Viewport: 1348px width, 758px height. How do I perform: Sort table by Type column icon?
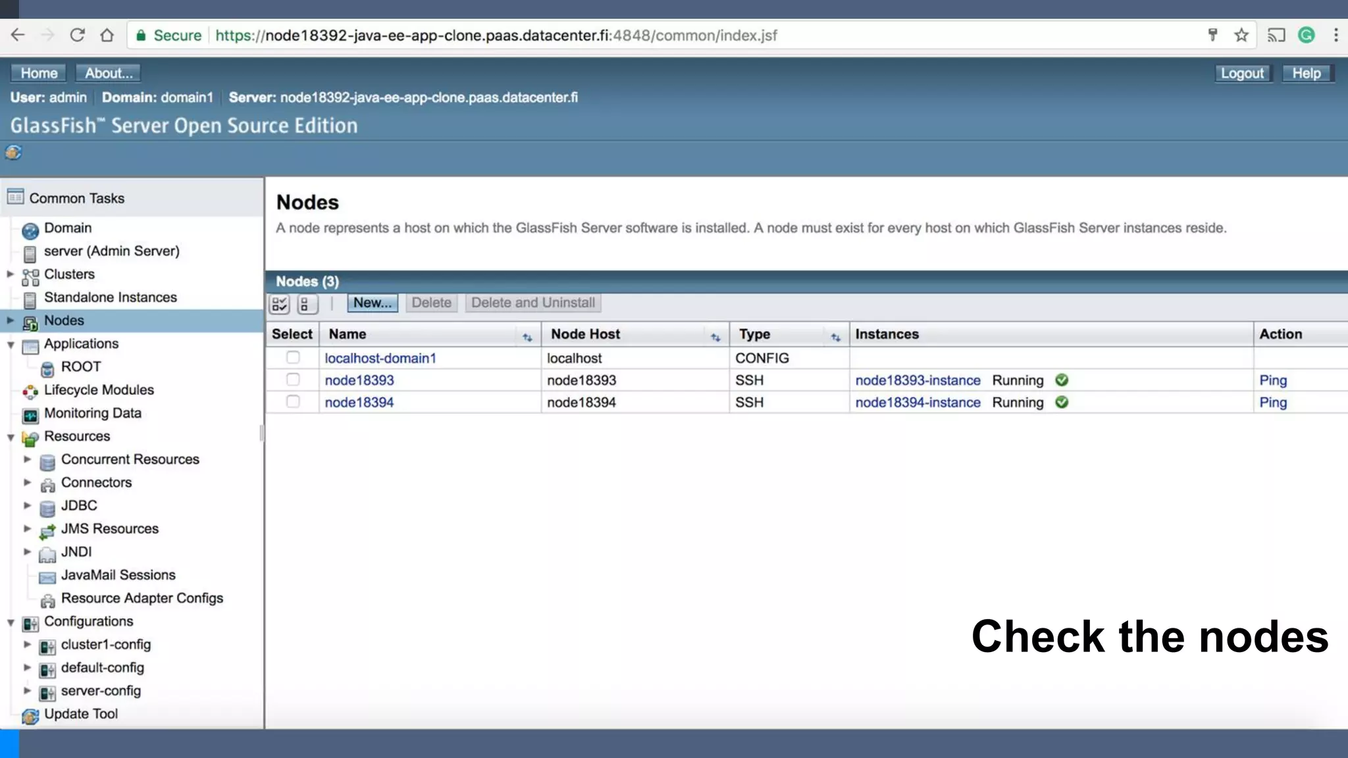(x=835, y=337)
